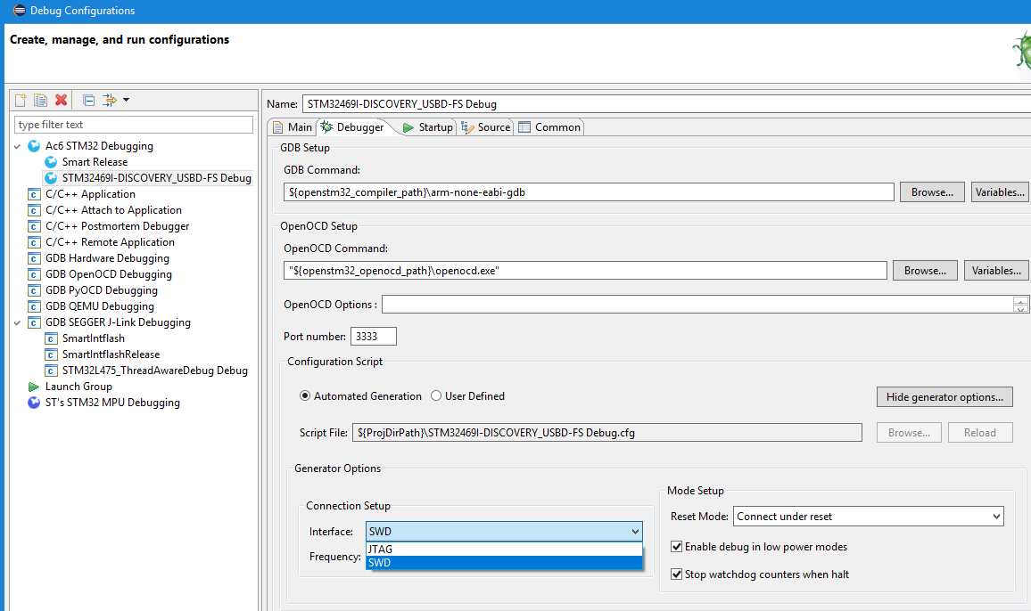
Task: Select the Launch Group entry
Action: [78, 387]
